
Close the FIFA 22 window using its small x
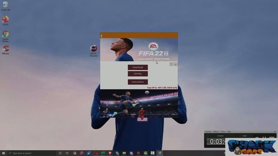(x=175, y=65)
